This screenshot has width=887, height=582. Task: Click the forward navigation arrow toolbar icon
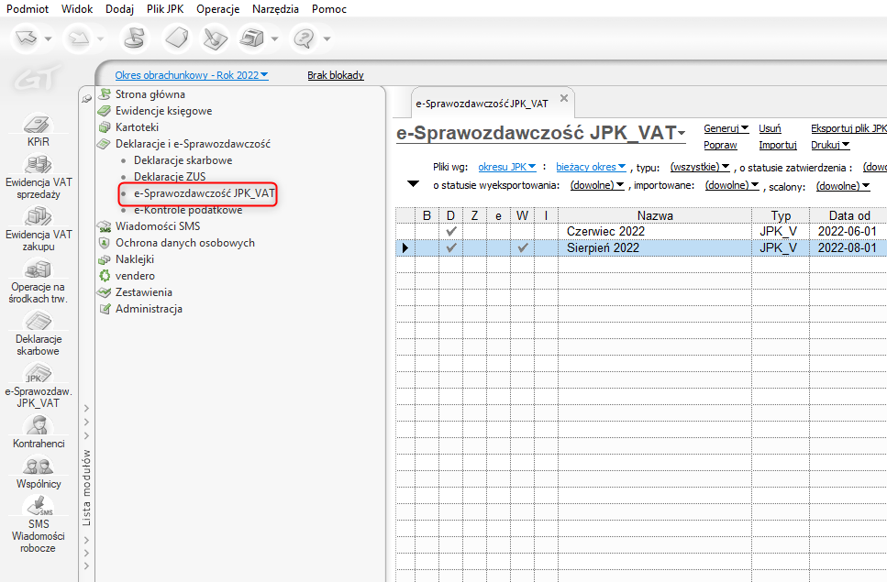pyautogui.click(x=79, y=38)
